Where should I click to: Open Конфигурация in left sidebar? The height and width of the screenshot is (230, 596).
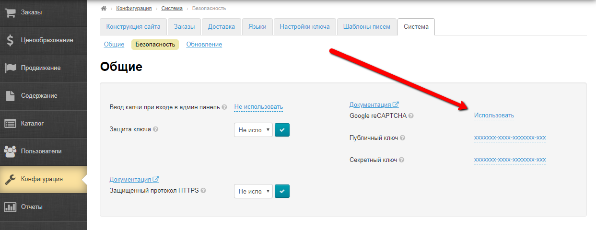coord(43,179)
